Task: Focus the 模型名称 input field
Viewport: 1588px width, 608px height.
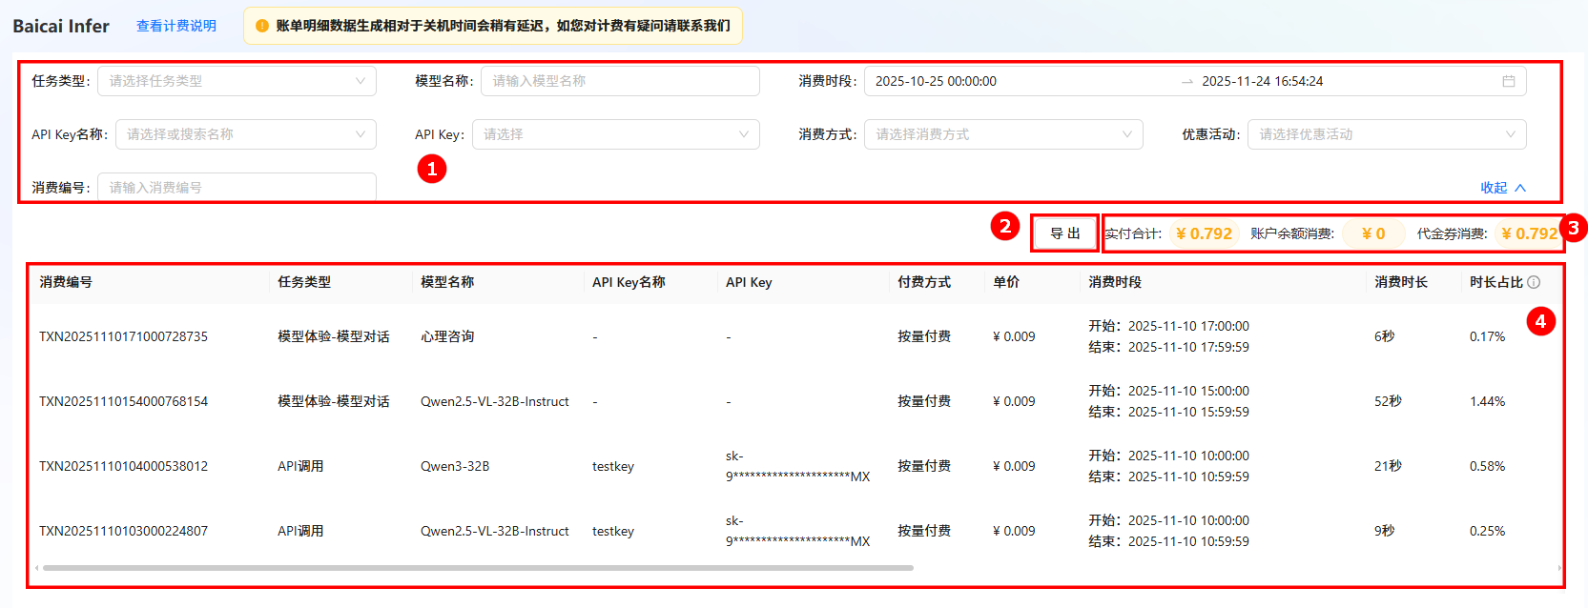Action: tap(620, 81)
